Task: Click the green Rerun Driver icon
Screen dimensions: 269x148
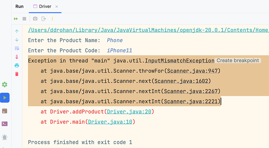Action: coord(16,19)
